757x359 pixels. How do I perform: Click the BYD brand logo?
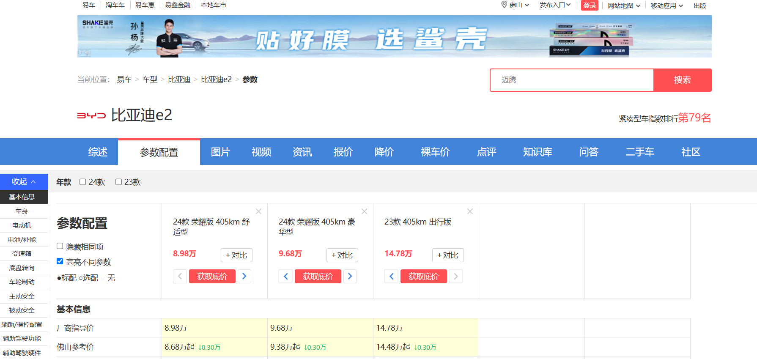tap(91, 115)
